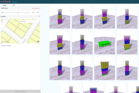The height and width of the screenshot is (93, 139).
Task: Click the Sample 20 Options button
Action: pos(20,91)
